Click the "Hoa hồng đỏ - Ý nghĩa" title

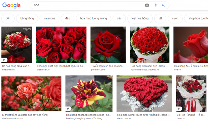pyautogui.click(x=190, y=66)
